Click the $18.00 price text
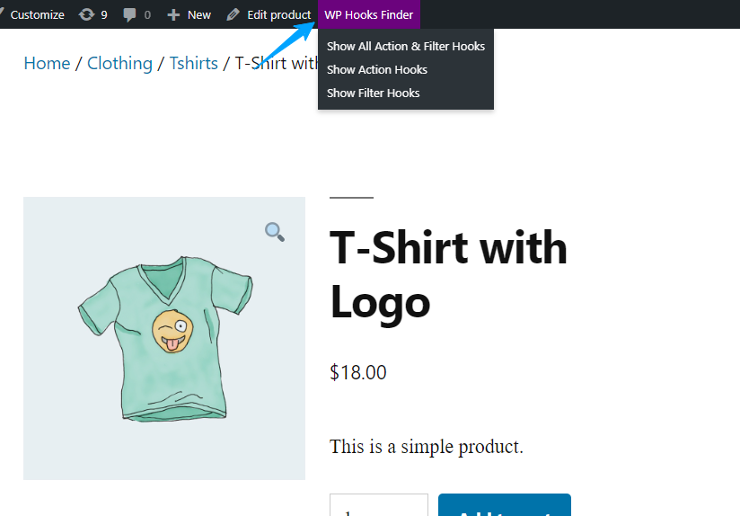The width and height of the screenshot is (740, 516). coord(358,372)
